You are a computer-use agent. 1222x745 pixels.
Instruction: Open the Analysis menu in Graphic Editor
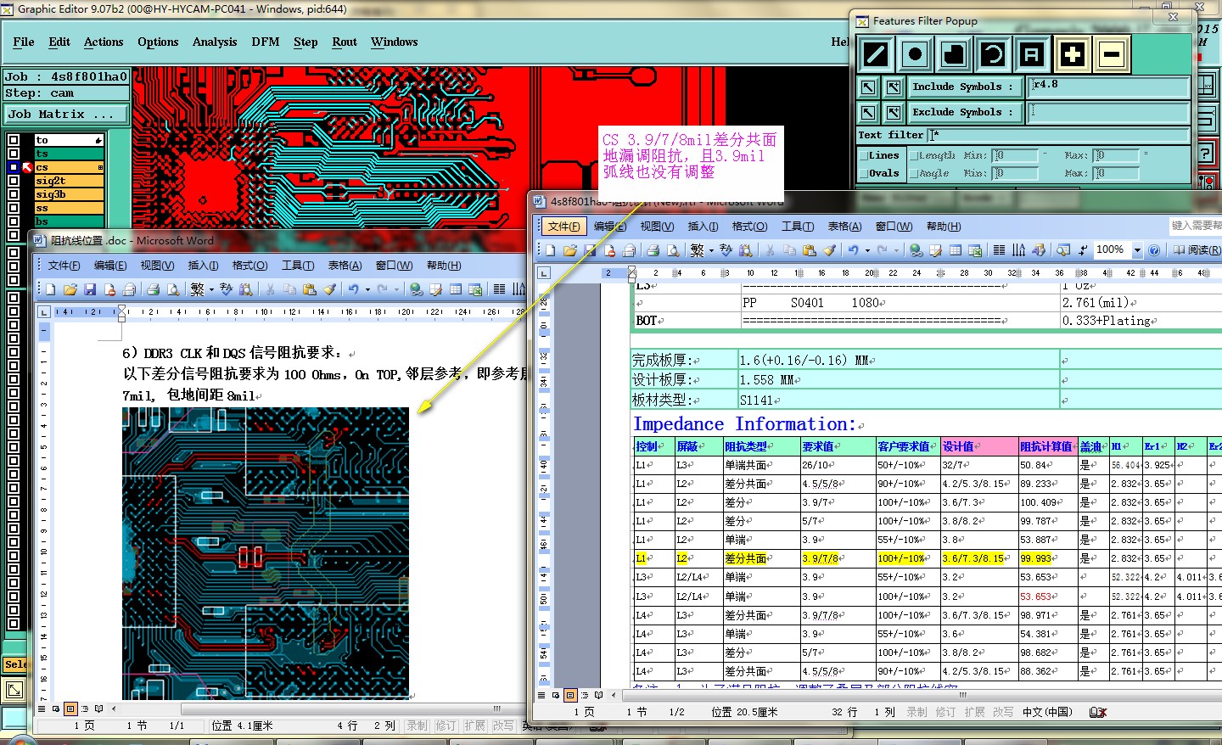(x=215, y=42)
